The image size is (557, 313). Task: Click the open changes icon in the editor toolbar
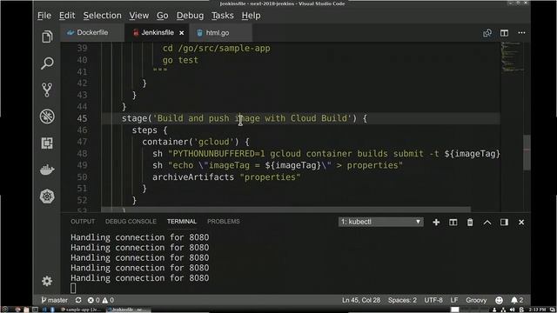pyautogui.click(x=487, y=33)
